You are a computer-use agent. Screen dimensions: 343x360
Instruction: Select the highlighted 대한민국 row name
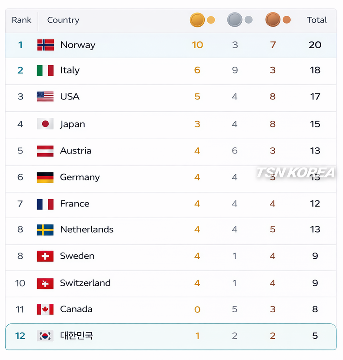click(x=77, y=336)
